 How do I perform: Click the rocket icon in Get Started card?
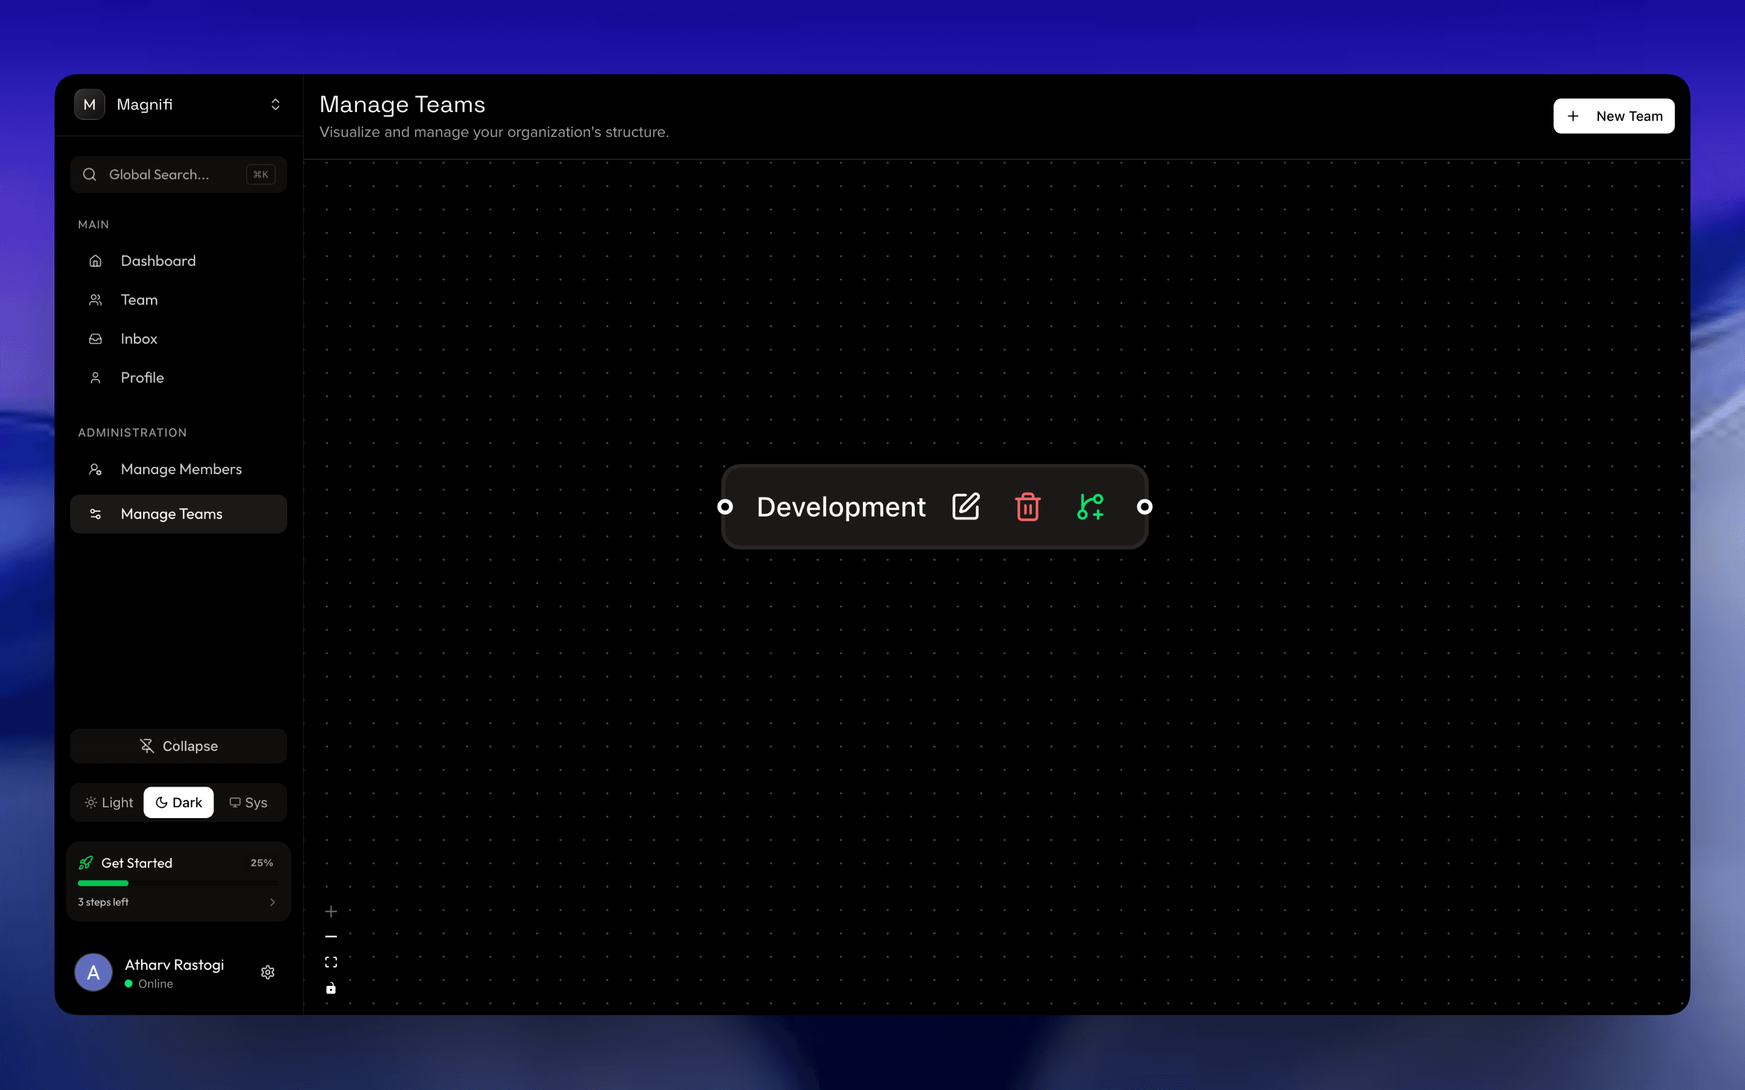86,863
